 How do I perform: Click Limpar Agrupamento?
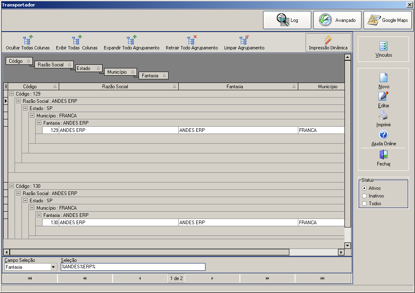[x=244, y=43]
